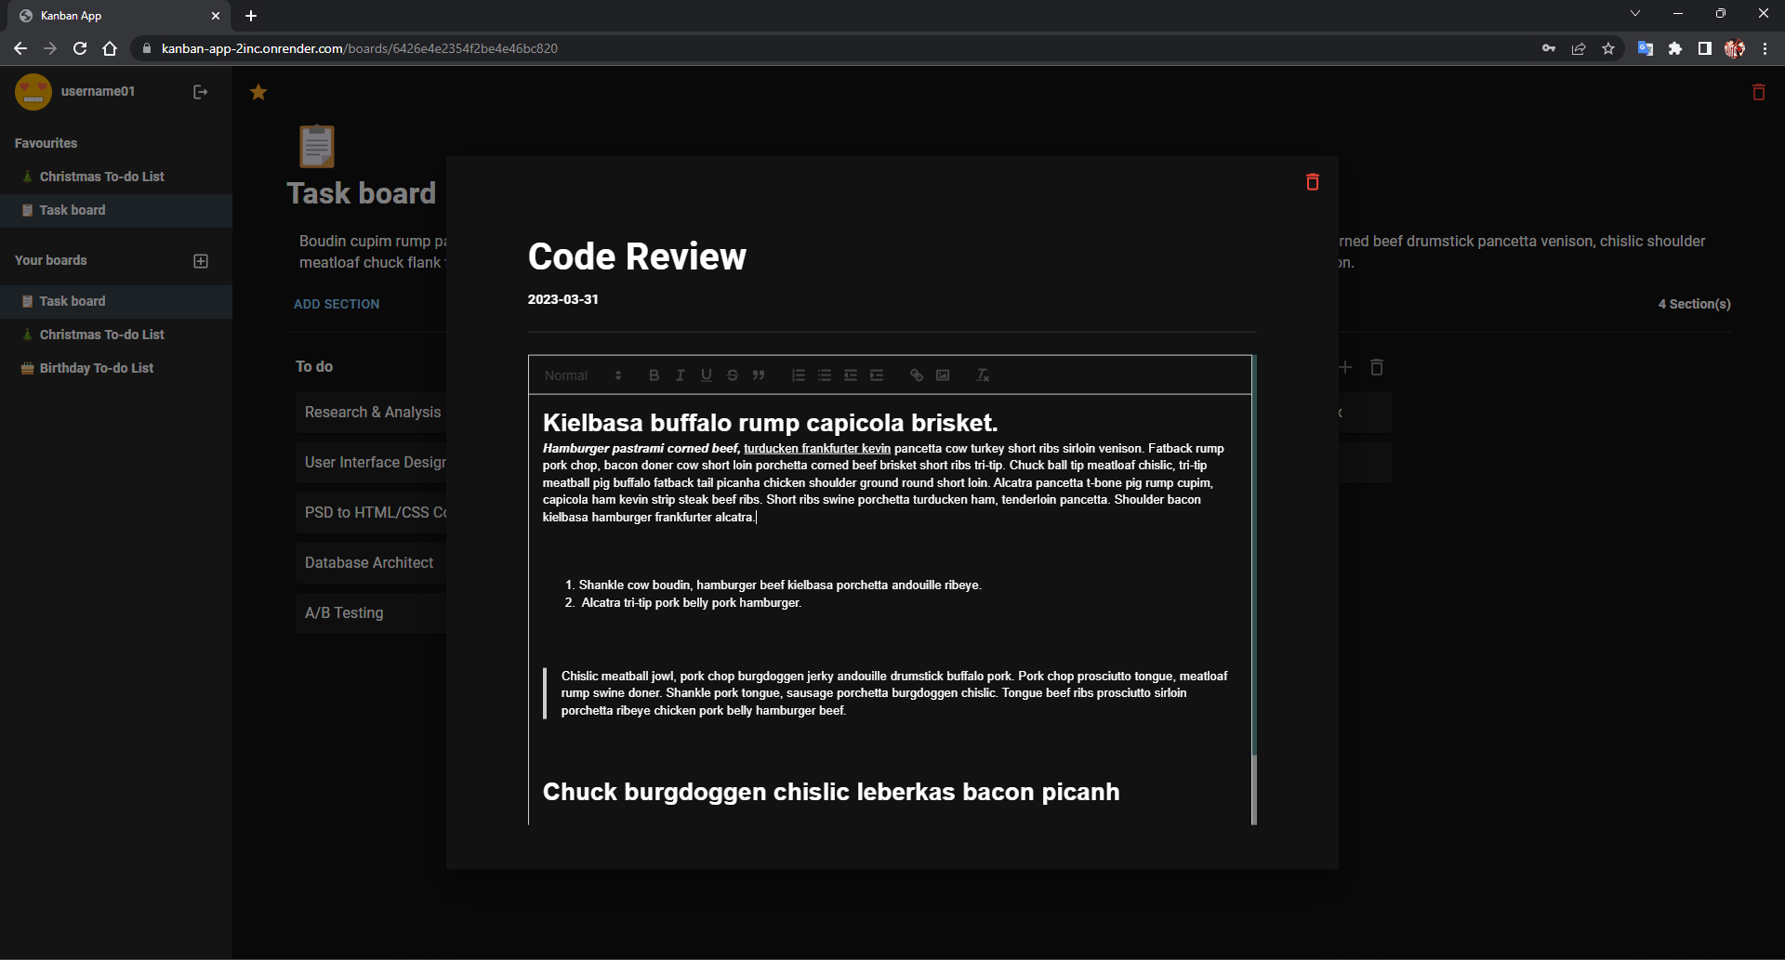The width and height of the screenshot is (1785, 960).
Task: Click the ADD SECTION button
Action: click(x=336, y=303)
